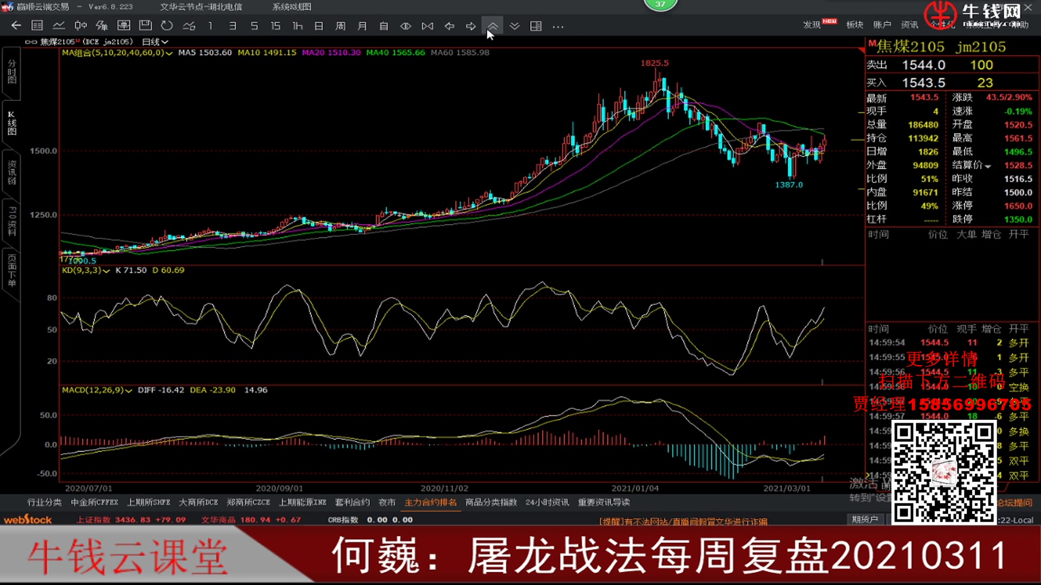Select the 1-hour period button
1041x585 pixels.
[297, 25]
